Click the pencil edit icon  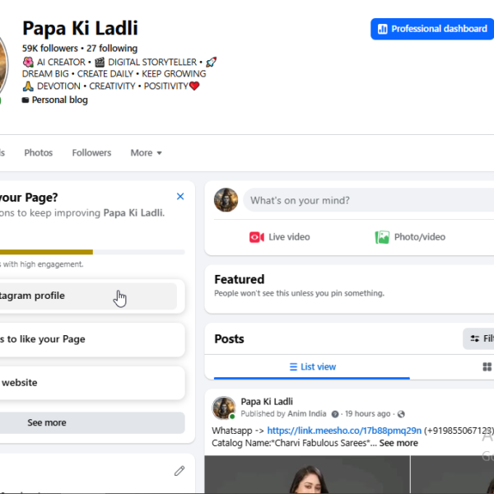point(179,471)
